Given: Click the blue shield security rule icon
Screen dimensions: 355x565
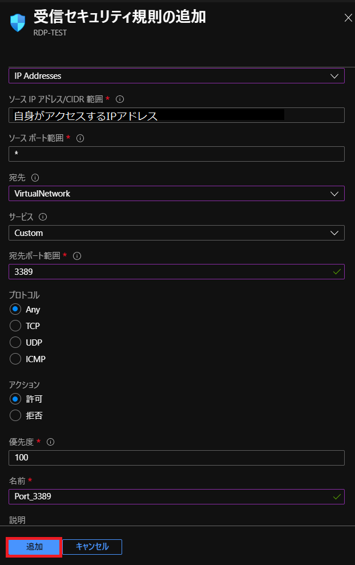Looking at the screenshot, I should [18, 23].
